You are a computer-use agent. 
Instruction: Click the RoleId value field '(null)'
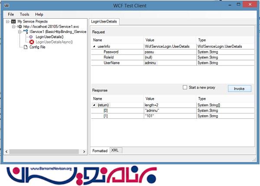point(170,57)
